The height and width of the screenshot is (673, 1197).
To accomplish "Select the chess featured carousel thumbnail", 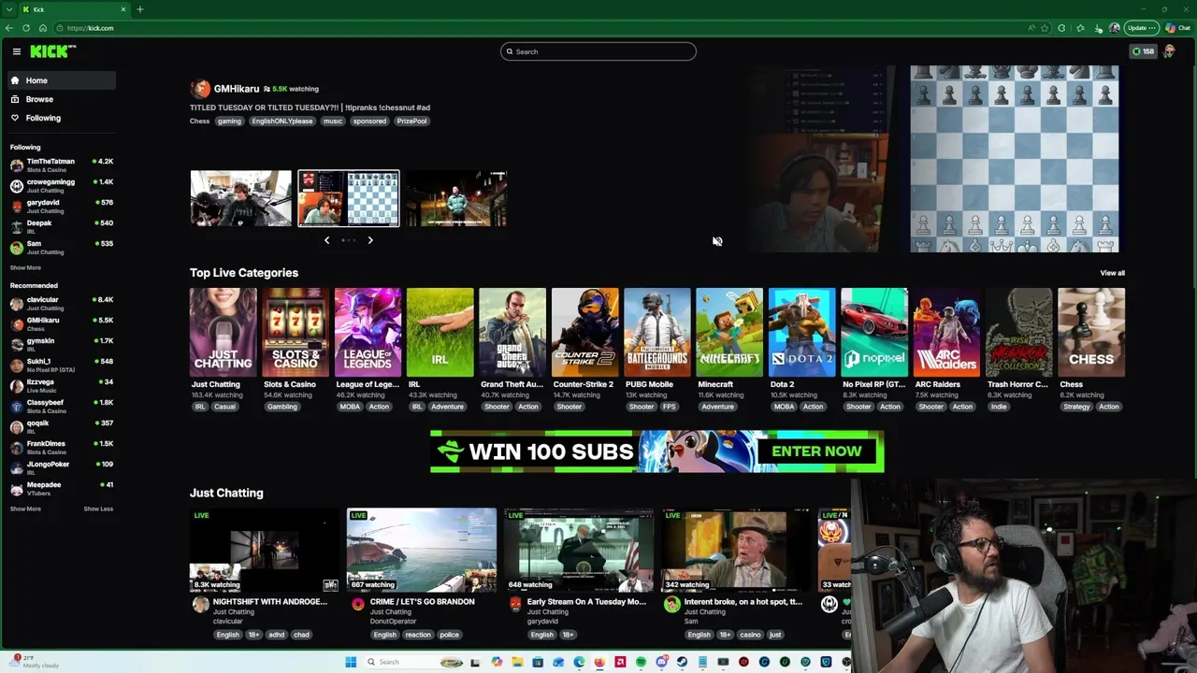I will coord(349,198).
